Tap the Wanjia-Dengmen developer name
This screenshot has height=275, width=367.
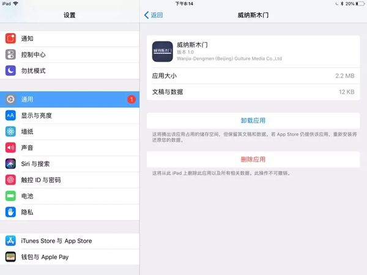(229, 59)
